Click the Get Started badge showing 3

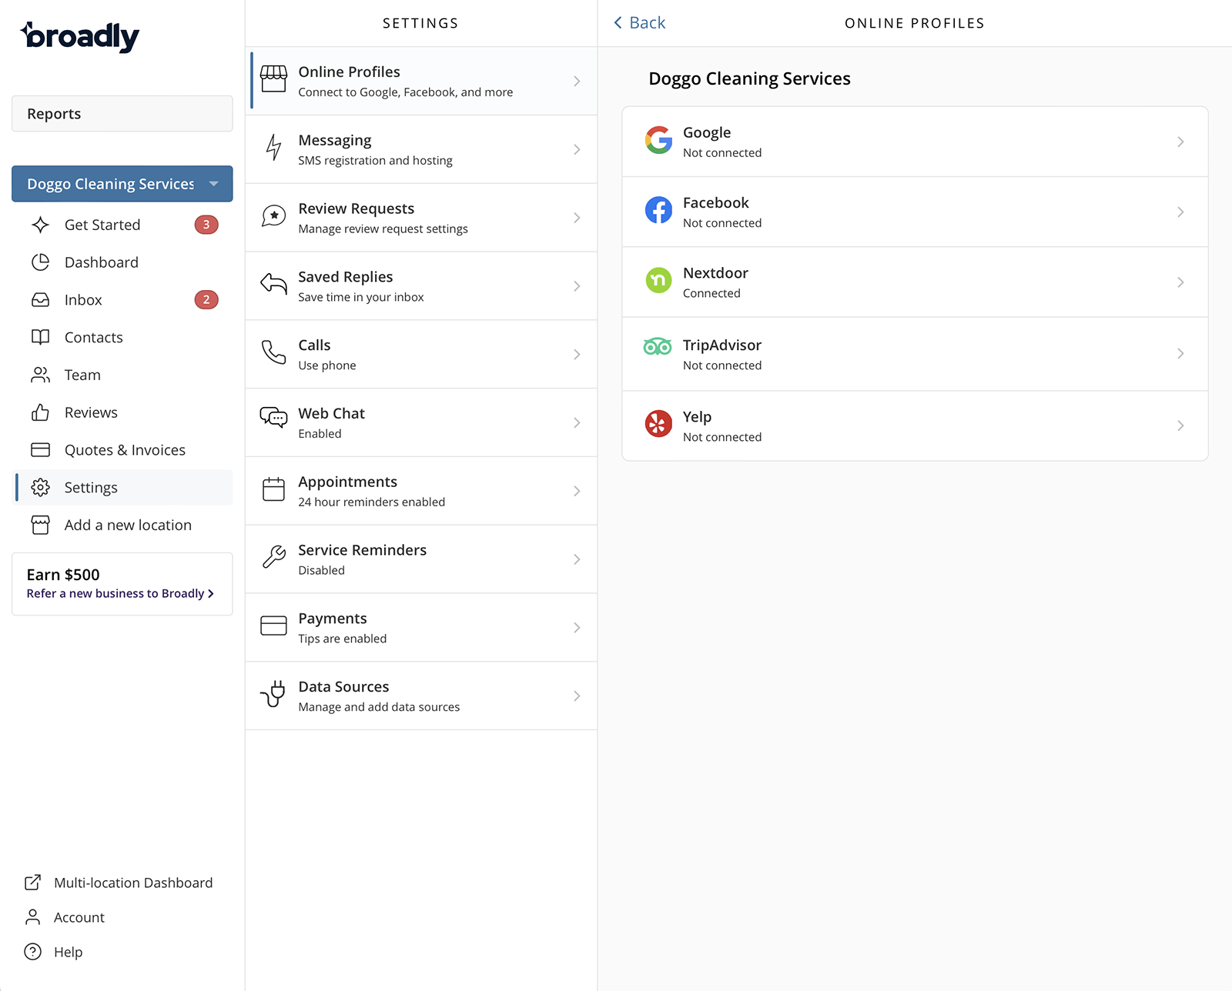click(206, 225)
